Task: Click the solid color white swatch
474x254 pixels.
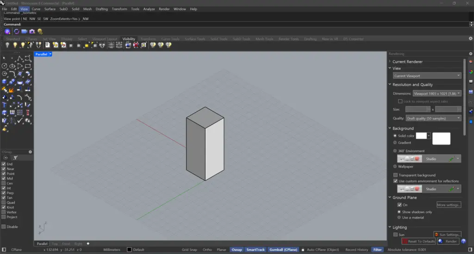Action: pyautogui.click(x=421, y=136)
